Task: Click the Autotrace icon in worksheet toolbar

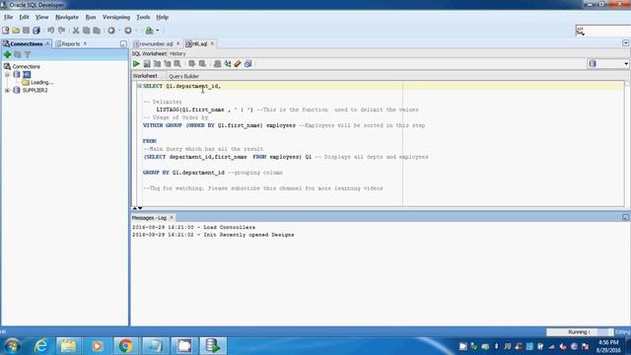Action: click(x=167, y=63)
